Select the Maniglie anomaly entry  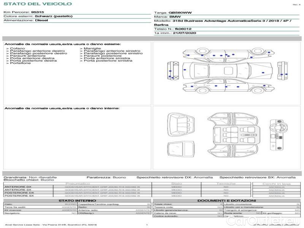coord(92,49)
